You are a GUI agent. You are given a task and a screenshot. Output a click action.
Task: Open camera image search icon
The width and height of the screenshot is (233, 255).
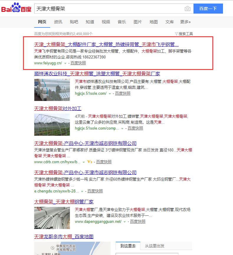coord(187,9)
